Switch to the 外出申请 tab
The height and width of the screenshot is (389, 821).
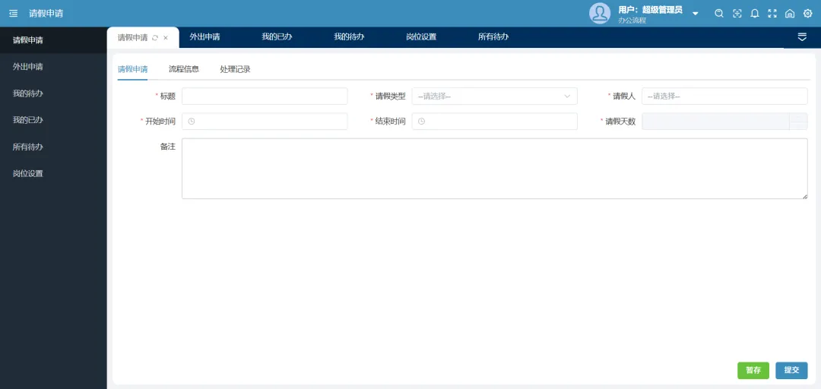click(x=204, y=37)
